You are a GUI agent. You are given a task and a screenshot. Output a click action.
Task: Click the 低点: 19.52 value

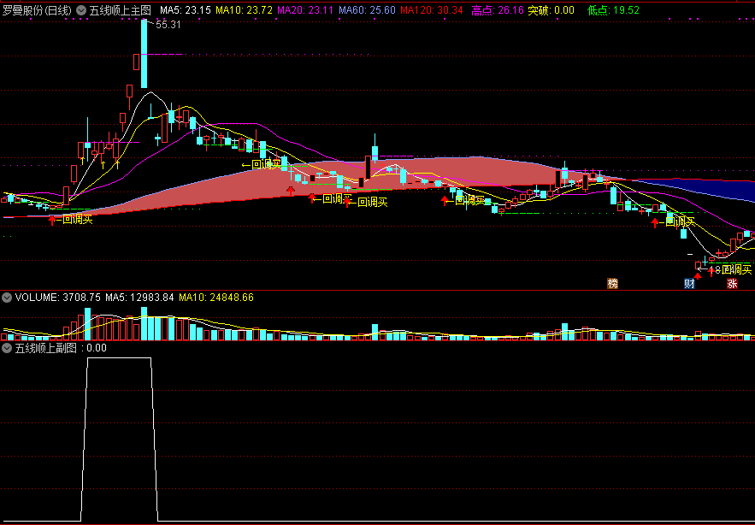tap(613, 10)
